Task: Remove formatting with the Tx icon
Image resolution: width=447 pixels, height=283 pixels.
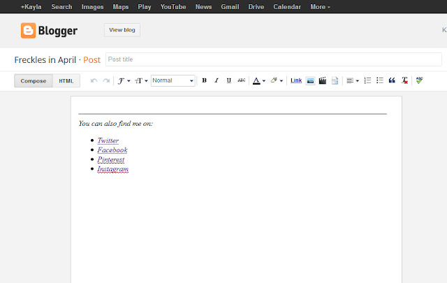Action: pyautogui.click(x=404, y=80)
